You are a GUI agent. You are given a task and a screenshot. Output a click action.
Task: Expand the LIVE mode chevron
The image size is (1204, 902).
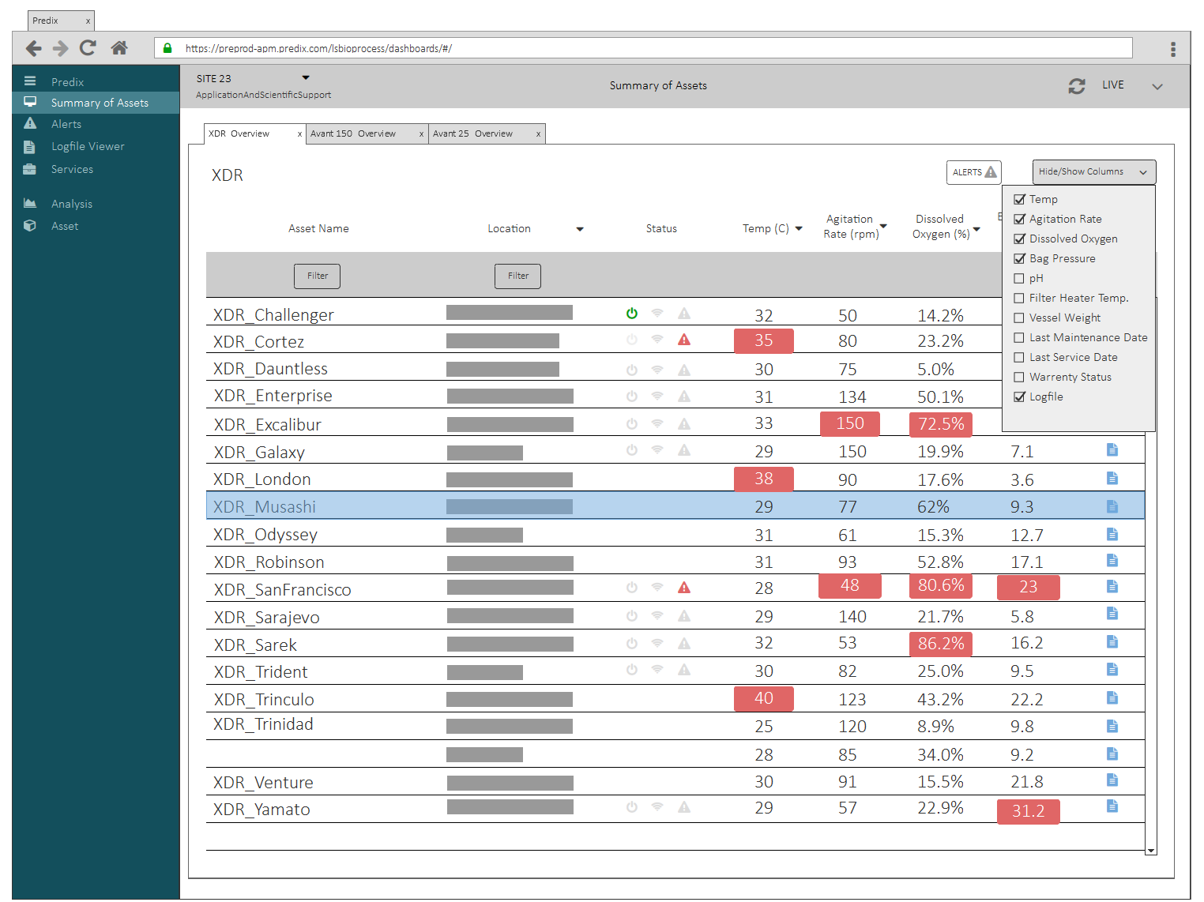(x=1157, y=87)
